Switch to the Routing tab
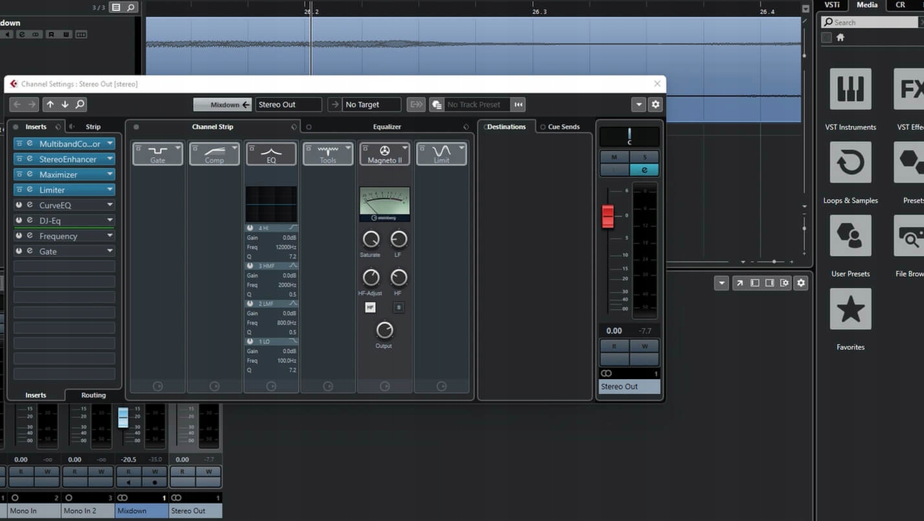Screen dimensions: 924x521 click(93, 395)
